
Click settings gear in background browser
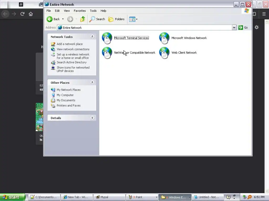(257, 27)
